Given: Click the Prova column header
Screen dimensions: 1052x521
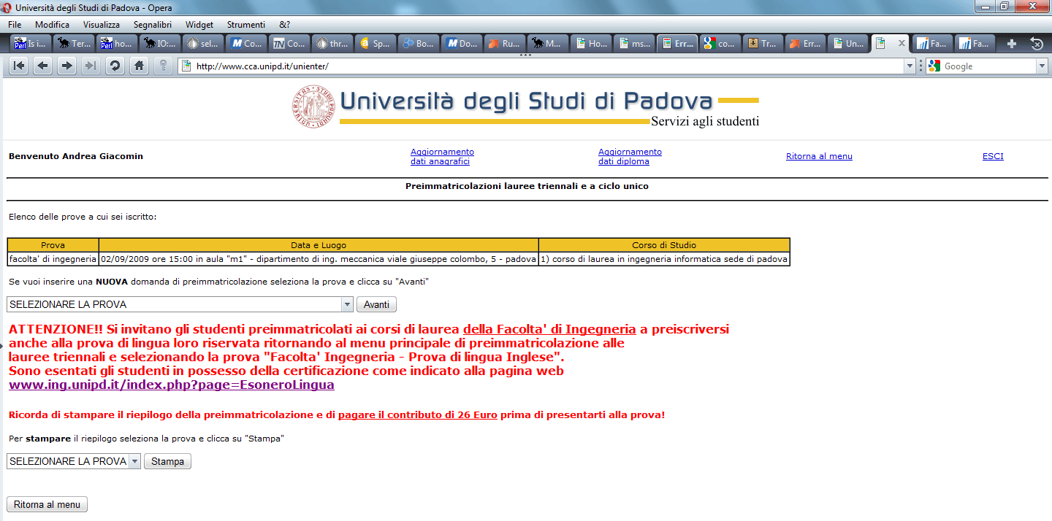Looking at the screenshot, I should [53, 245].
